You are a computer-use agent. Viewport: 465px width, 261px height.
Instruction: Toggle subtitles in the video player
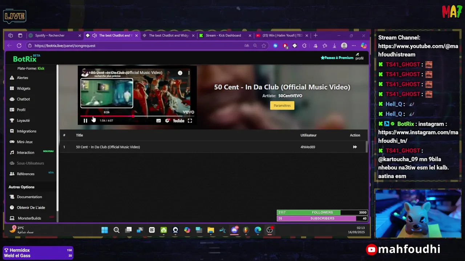pyautogui.click(x=158, y=121)
